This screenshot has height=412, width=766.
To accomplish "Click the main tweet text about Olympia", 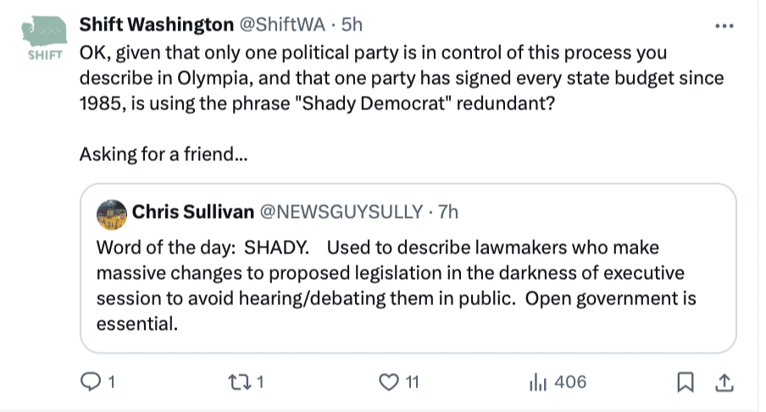I will 402,79.
